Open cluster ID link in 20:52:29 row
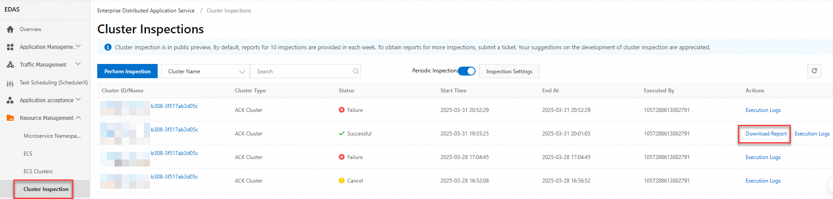This screenshot has height=199, width=833. click(x=175, y=106)
